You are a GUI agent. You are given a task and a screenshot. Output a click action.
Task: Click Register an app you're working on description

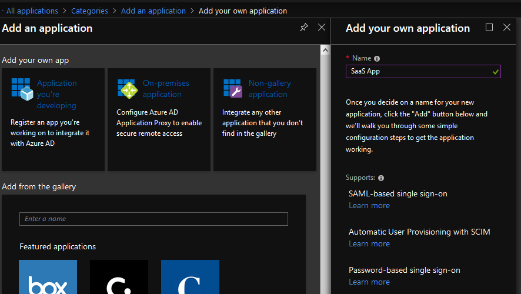[x=50, y=133]
